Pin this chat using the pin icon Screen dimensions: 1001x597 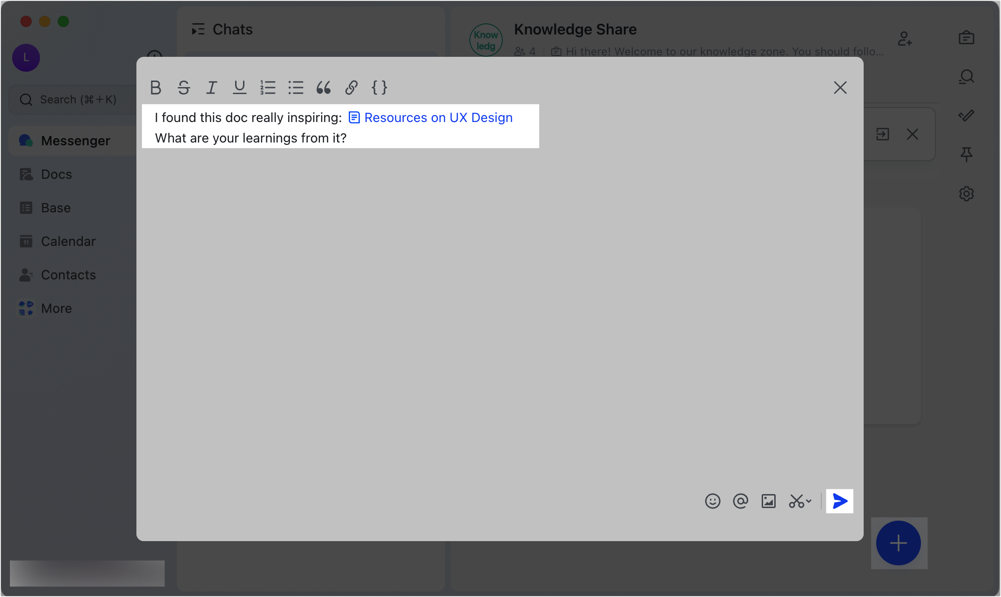coord(966,154)
